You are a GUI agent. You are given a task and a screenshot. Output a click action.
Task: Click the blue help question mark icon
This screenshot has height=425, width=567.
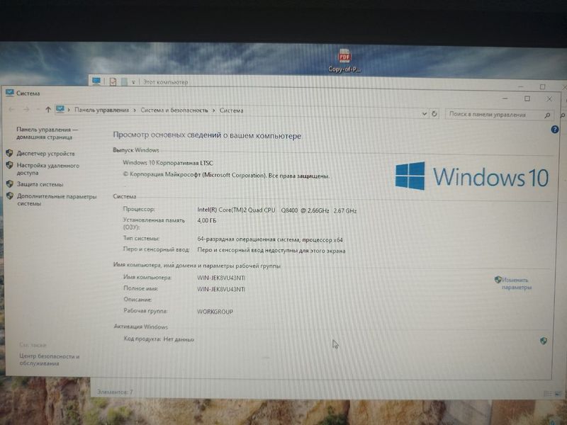pyautogui.click(x=554, y=130)
